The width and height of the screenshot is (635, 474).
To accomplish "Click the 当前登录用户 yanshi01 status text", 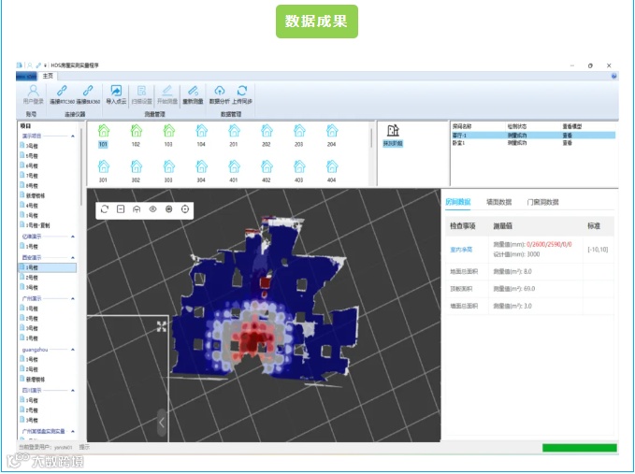I will coord(45,447).
